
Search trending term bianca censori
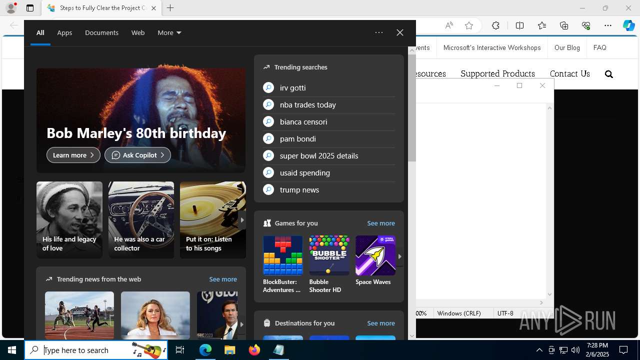pyautogui.click(x=329, y=121)
